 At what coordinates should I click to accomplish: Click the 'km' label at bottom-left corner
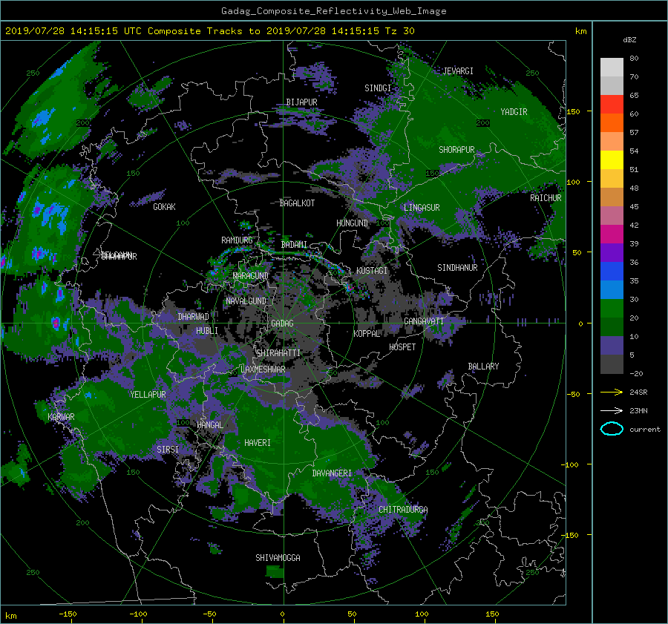point(10,616)
